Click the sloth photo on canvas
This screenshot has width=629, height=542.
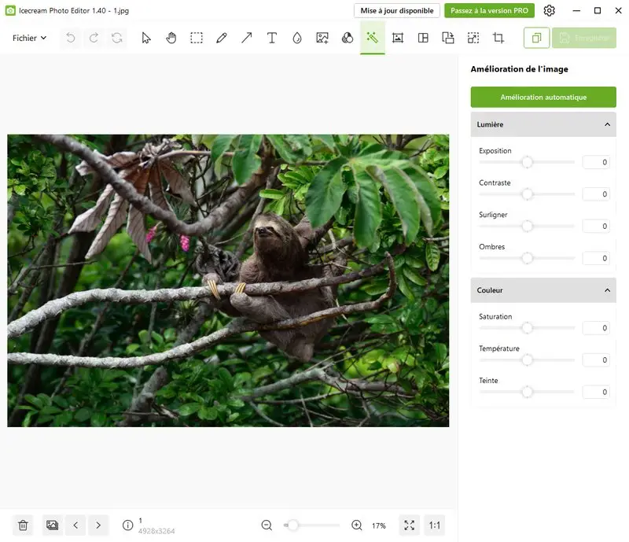228,281
